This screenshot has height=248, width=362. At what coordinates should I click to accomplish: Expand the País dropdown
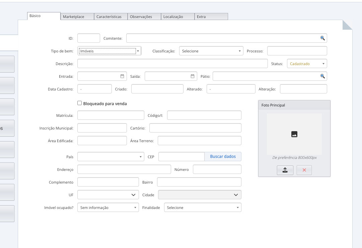point(111,157)
